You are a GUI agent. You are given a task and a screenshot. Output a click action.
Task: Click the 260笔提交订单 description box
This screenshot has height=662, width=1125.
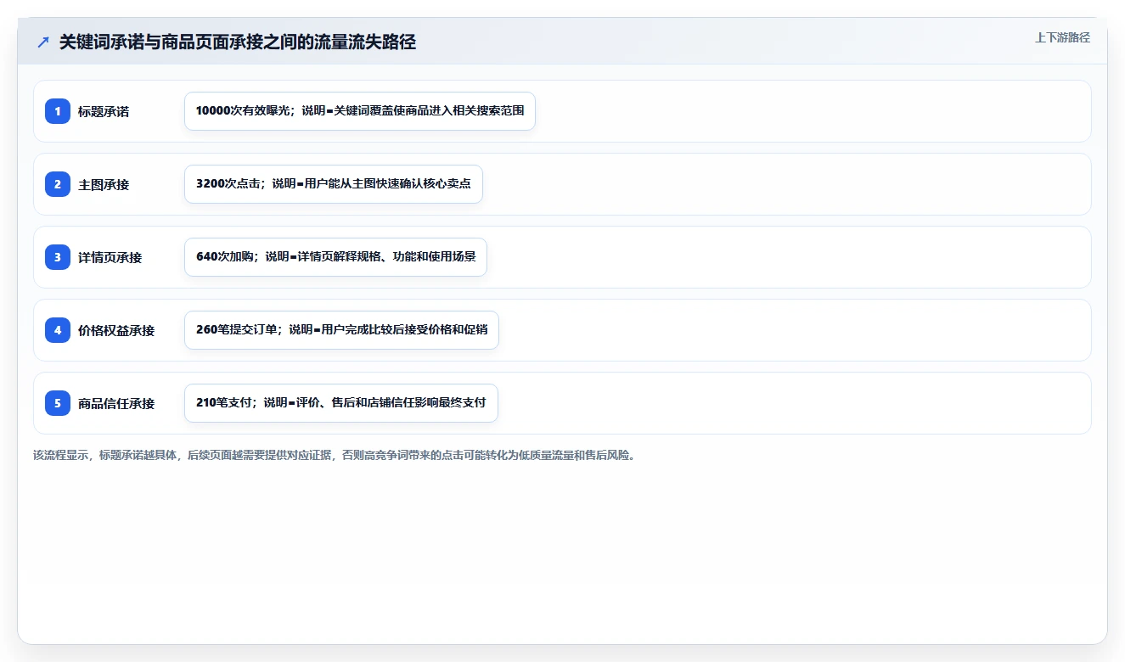point(341,330)
